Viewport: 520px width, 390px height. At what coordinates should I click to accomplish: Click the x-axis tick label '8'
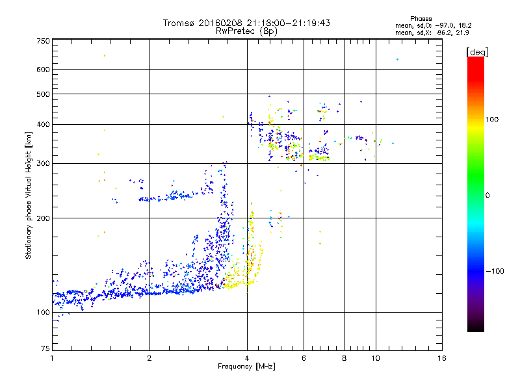pos(344,358)
